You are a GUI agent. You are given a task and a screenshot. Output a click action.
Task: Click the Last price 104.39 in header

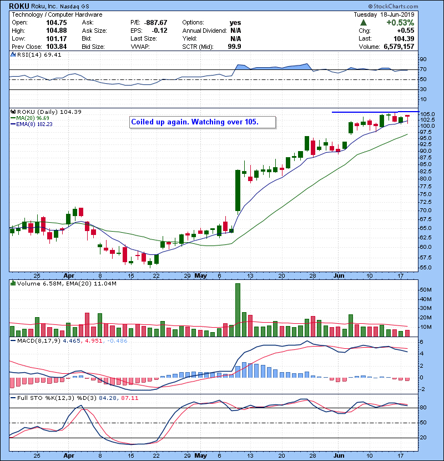tap(404, 38)
